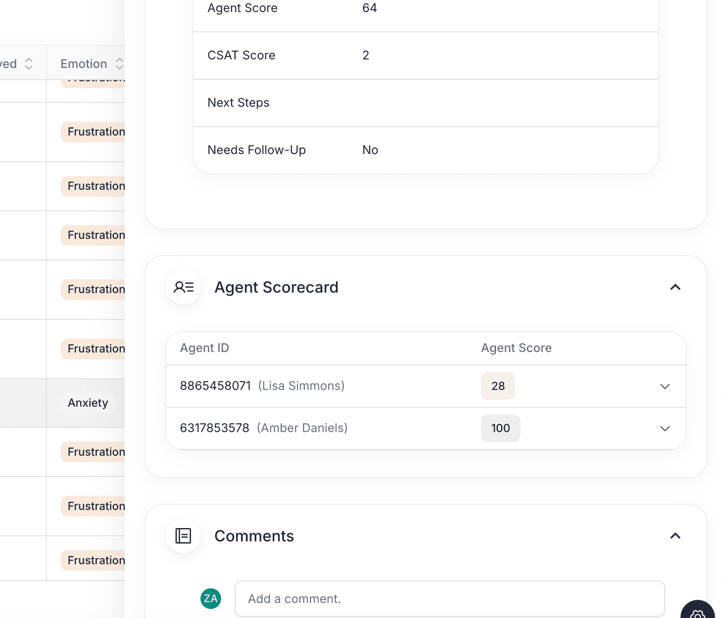727x618 pixels.
Task: Click the Comments panel icon
Action: coord(183,536)
